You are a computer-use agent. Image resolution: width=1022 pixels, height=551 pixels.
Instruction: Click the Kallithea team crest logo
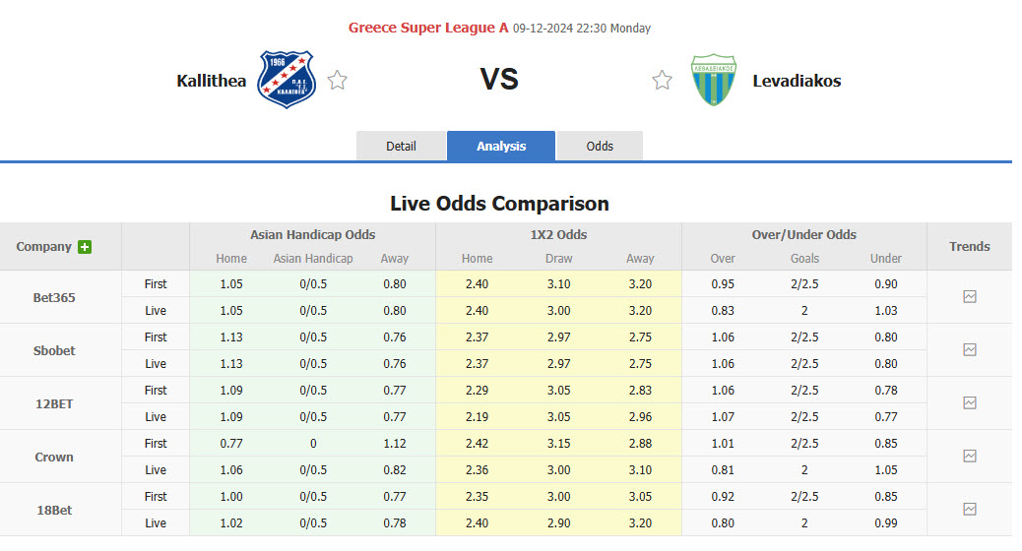tap(286, 80)
